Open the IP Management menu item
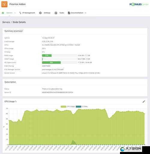Viewport: 150px width, 154px height. pos(28,13)
